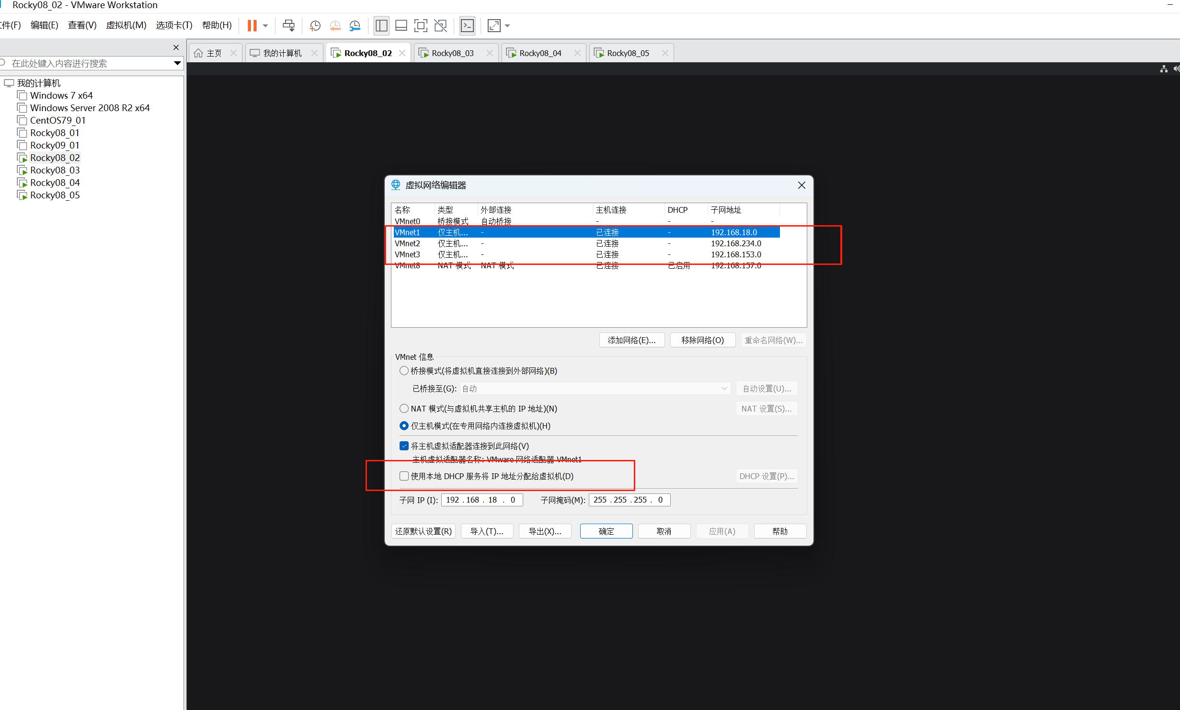Close the Rocky08_02 tab
The height and width of the screenshot is (710, 1180).
402,53
